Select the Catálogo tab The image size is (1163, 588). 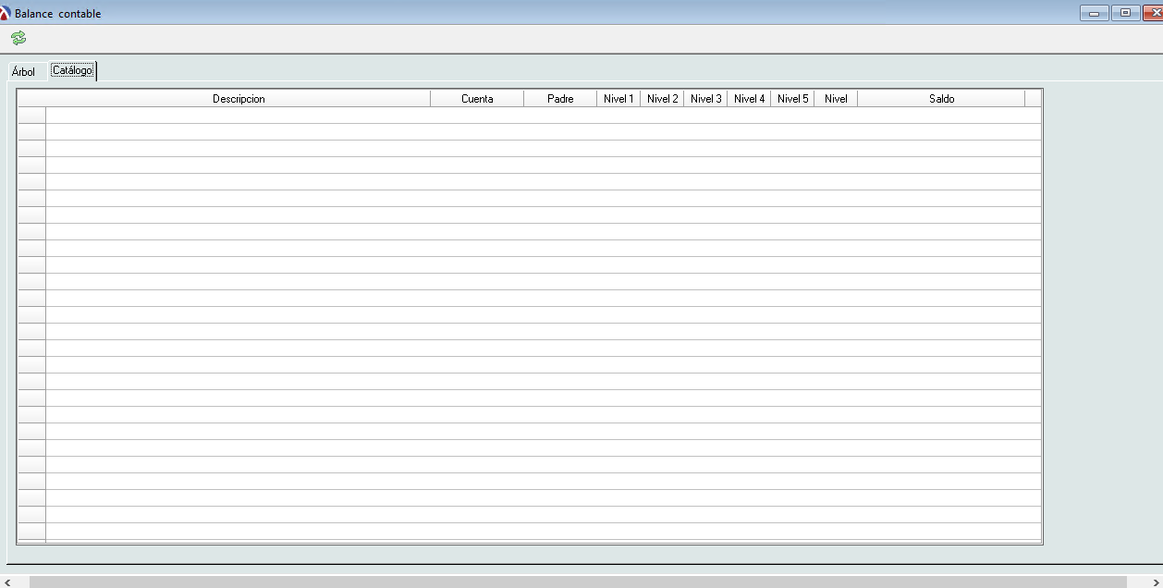click(72, 71)
